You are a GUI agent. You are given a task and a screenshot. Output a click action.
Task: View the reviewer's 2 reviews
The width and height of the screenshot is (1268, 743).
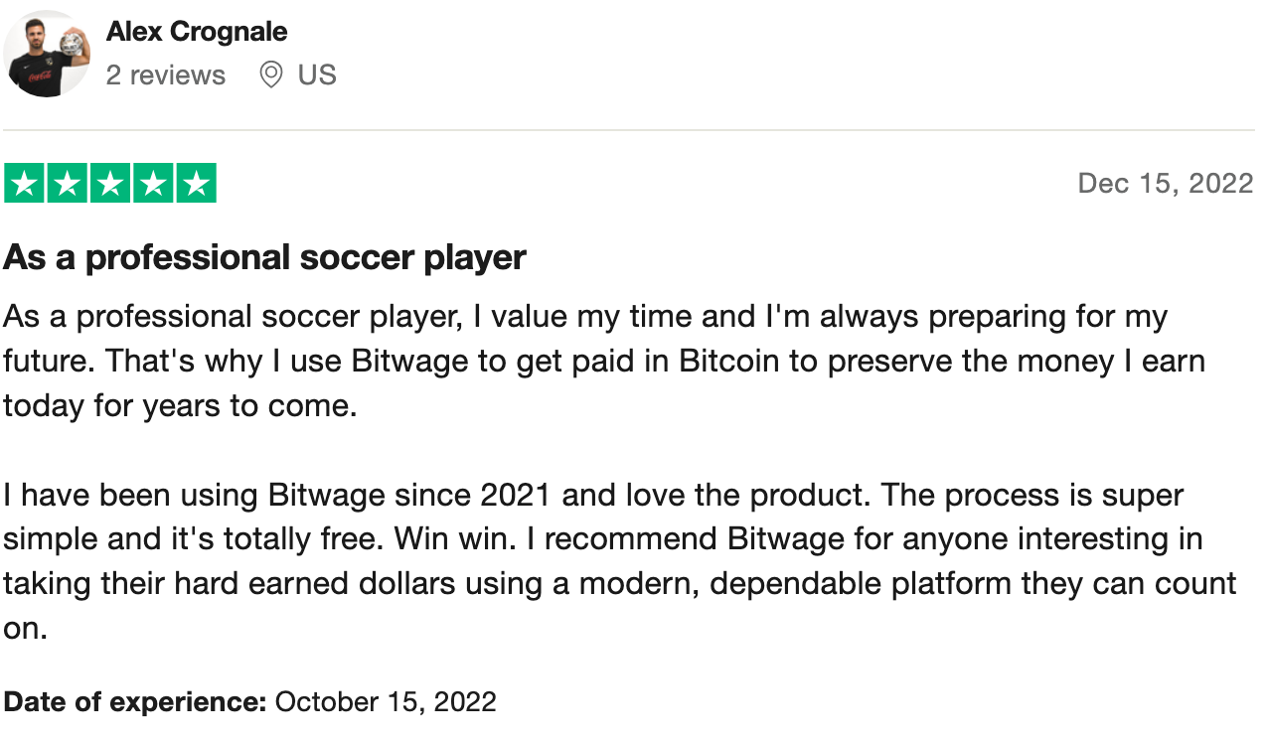pos(166,75)
